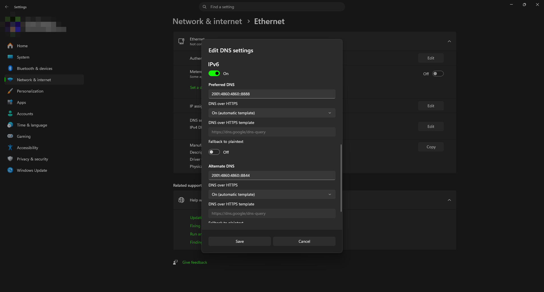Cancel the Edit DNS settings dialog
This screenshot has height=292, width=544.
point(304,241)
